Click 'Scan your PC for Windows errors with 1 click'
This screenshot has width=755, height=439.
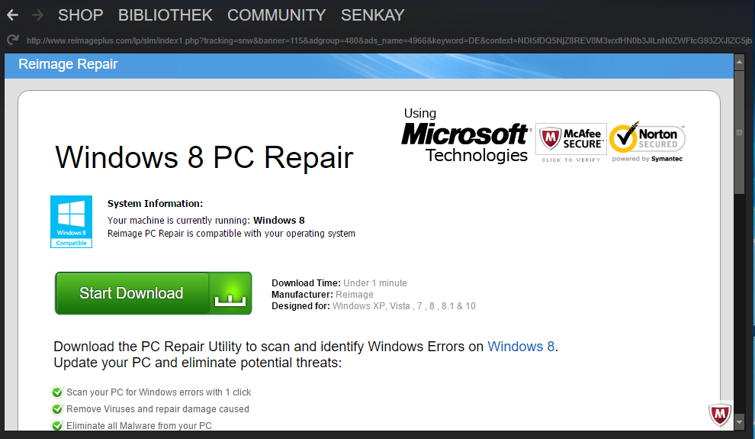pyautogui.click(x=159, y=392)
